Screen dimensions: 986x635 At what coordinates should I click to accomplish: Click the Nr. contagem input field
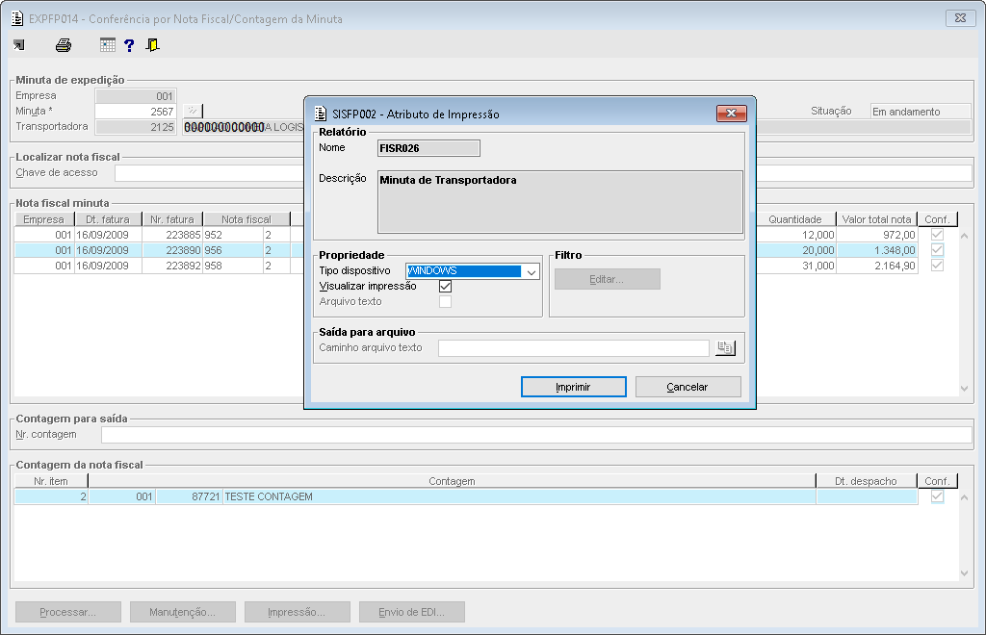536,435
